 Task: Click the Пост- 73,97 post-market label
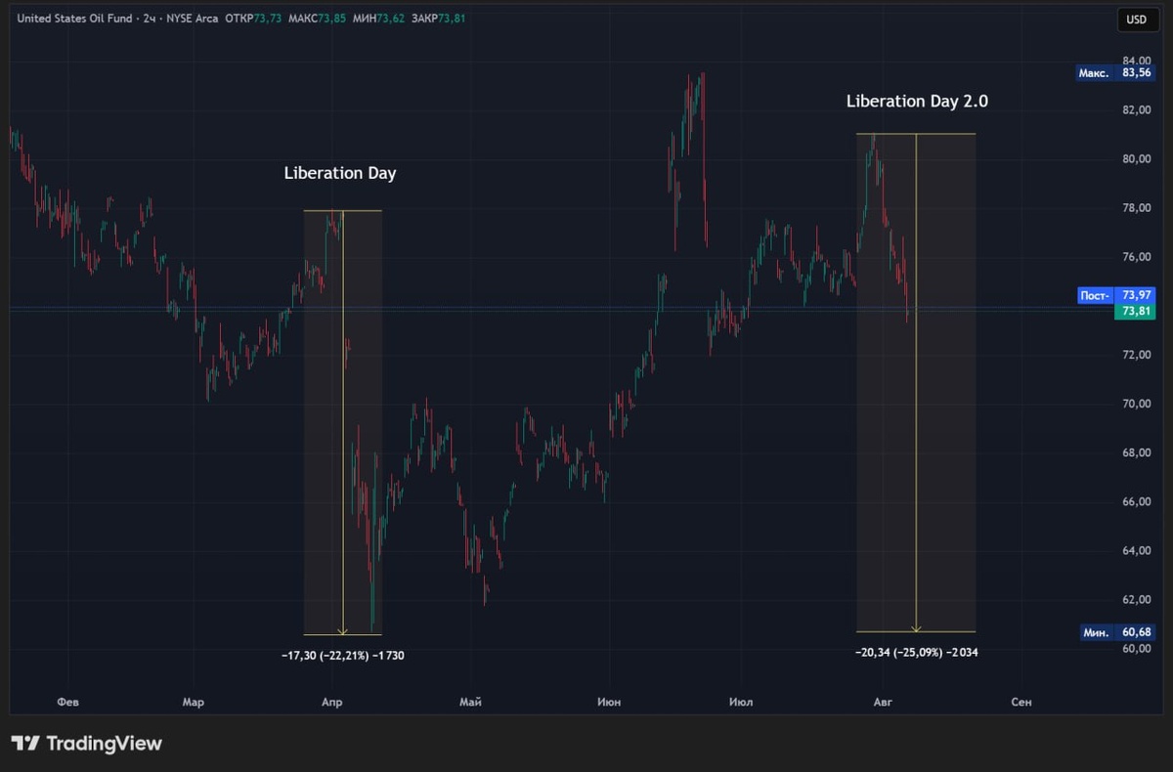[x=1115, y=294]
